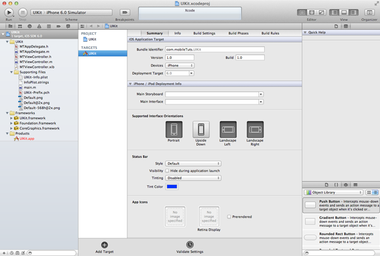Show the File inspector
The image size is (380, 256).
[x=336, y=26]
